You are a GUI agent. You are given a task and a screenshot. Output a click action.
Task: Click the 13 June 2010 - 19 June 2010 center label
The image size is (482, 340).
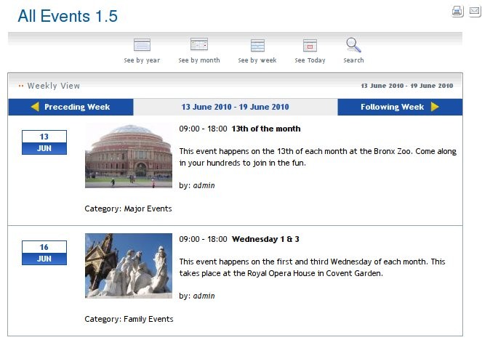coord(235,107)
